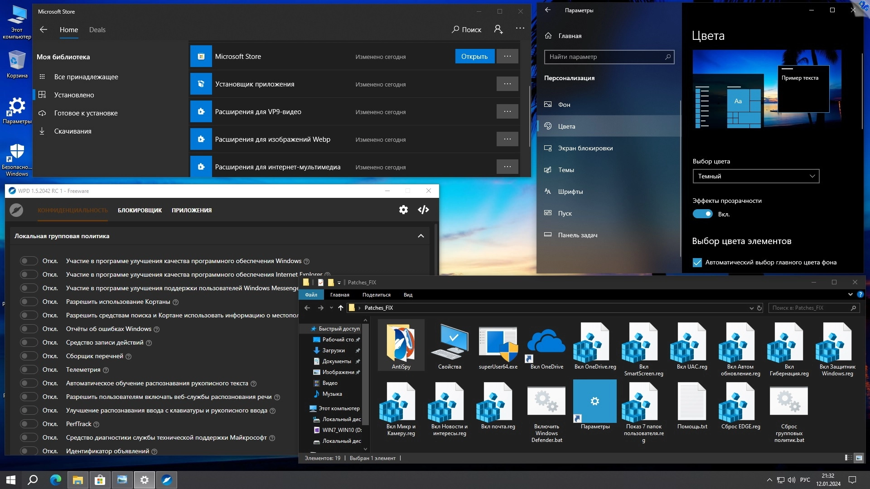Expand File Explorer ribbon chevron
This screenshot has height=489, width=870.
click(x=850, y=295)
